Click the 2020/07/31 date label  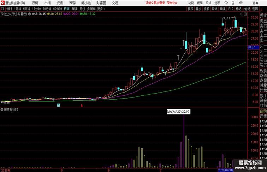click(x=226, y=170)
